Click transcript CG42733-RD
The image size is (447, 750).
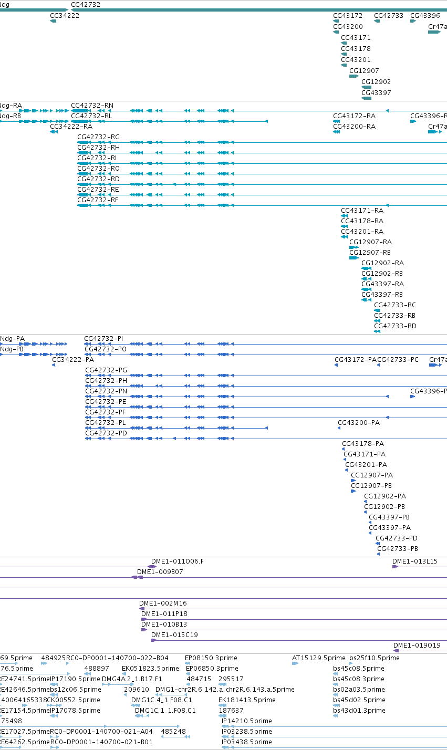[x=395, y=326]
